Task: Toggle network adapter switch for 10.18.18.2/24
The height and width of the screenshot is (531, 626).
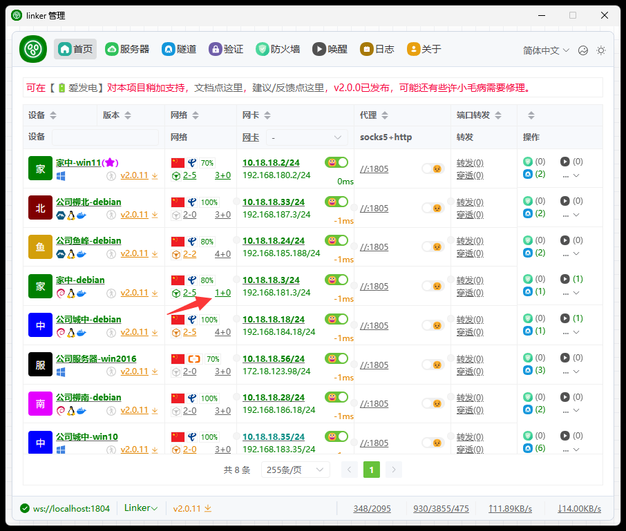Action: point(336,162)
